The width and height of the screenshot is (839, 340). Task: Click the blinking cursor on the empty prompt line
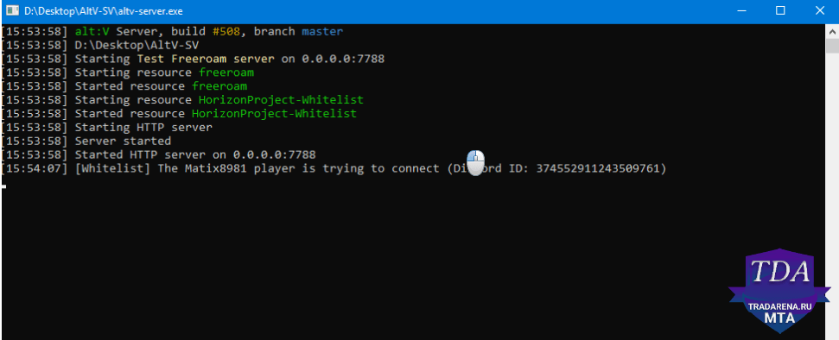click(x=3, y=186)
